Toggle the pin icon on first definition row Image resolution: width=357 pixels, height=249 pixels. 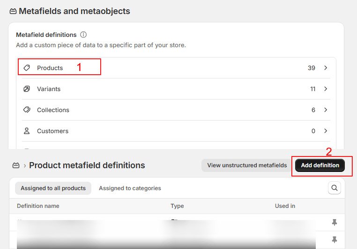click(334, 222)
